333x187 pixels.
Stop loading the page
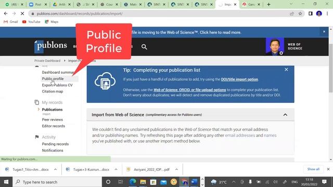[x=22, y=14]
